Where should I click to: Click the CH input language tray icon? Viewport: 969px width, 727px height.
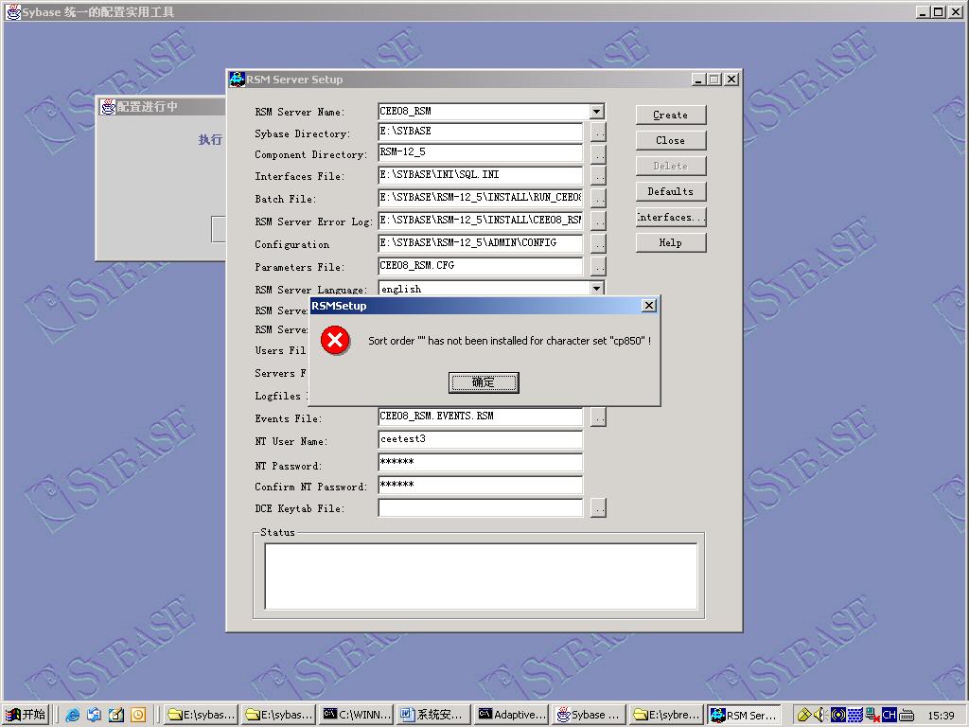[x=889, y=715]
